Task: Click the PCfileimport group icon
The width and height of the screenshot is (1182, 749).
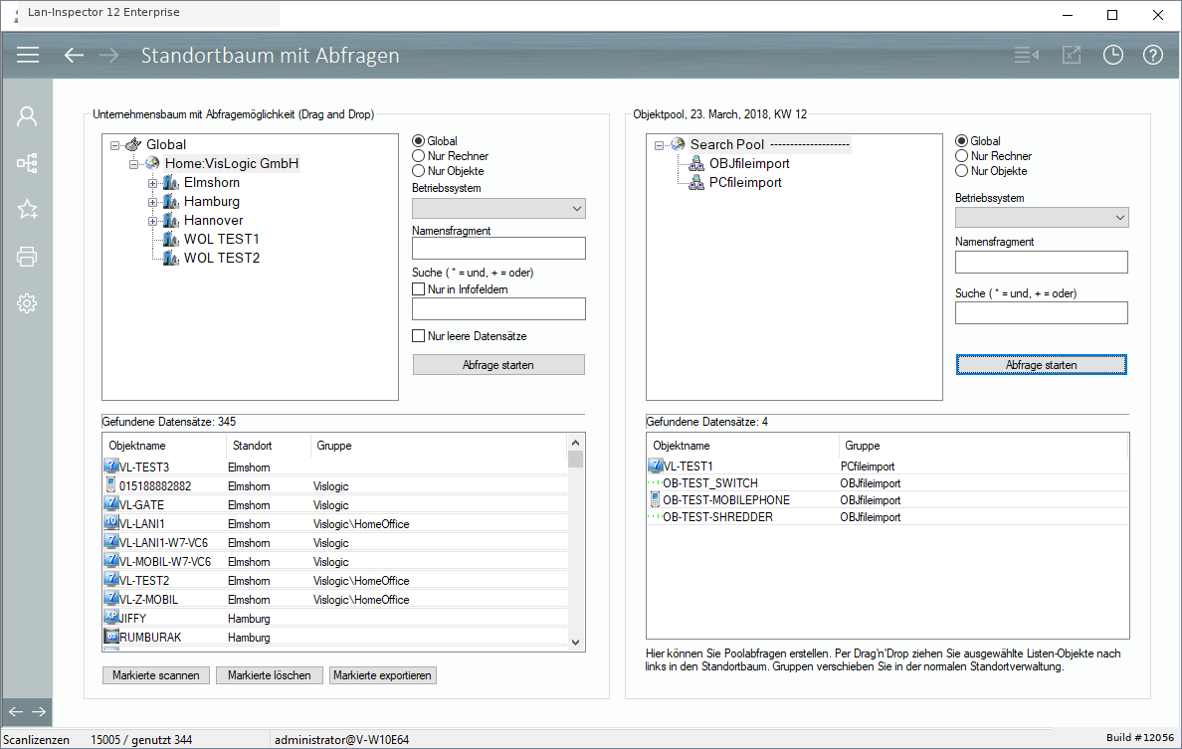Action: click(696, 182)
